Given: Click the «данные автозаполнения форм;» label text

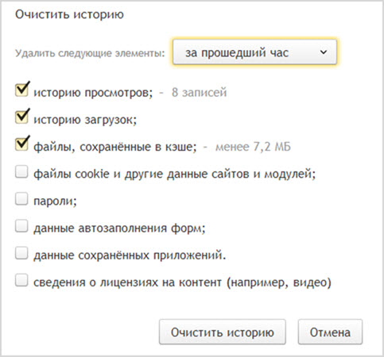Looking at the screenshot, I should click(x=119, y=228).
